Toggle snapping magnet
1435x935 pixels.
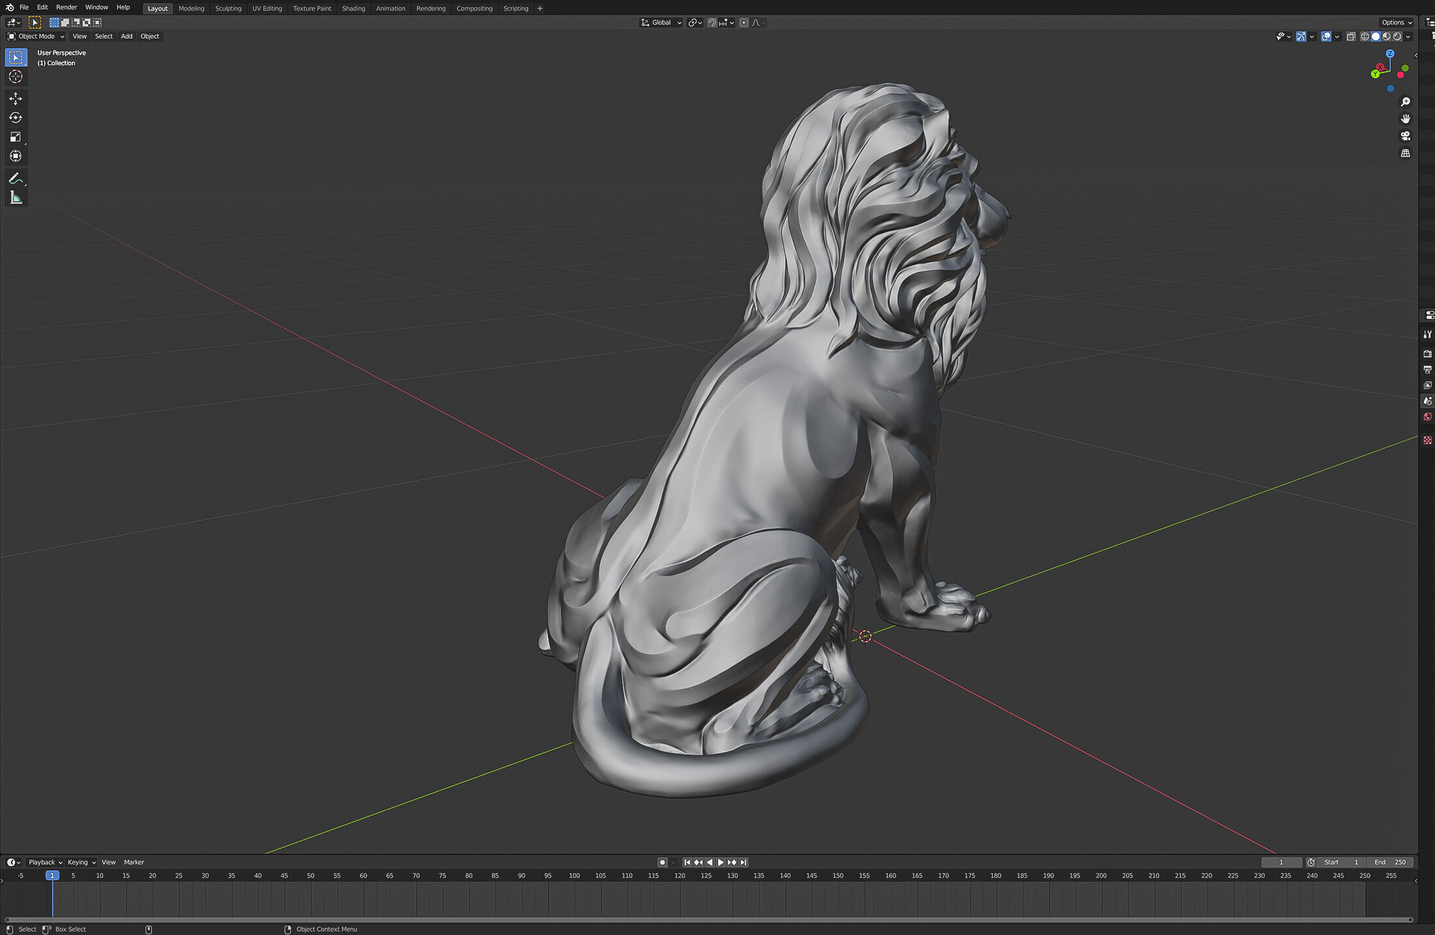click(712, 22)
